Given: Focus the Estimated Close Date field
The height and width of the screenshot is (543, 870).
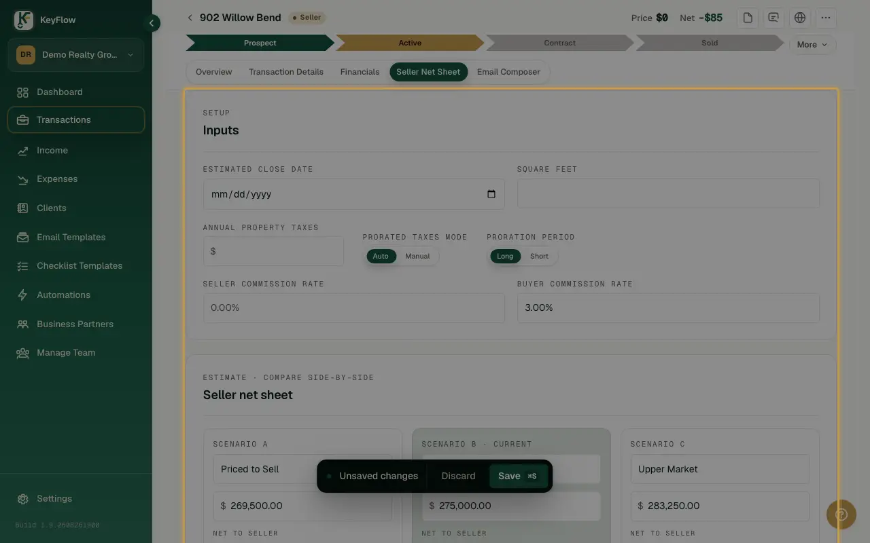Looking at the screenshot, I should [353, 194].
